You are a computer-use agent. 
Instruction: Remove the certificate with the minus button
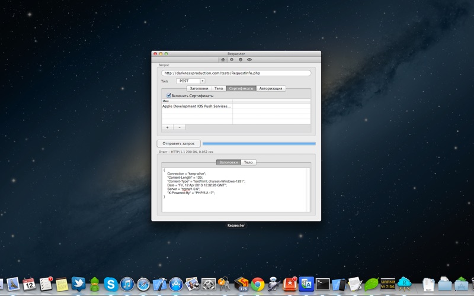[x=179, y=127]
